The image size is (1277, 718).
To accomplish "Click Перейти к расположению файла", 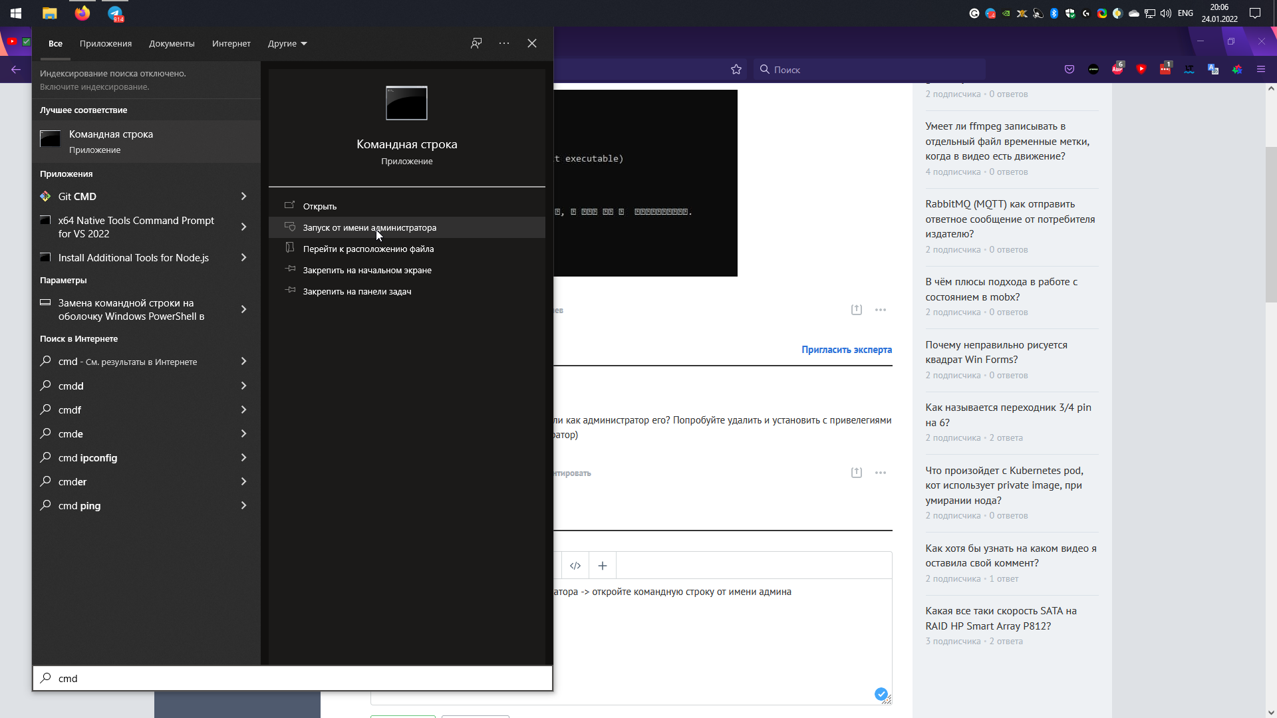I will tap(406, 249).
